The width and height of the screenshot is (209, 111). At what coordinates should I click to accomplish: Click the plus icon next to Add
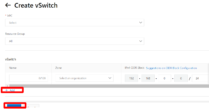pos(7,90)
